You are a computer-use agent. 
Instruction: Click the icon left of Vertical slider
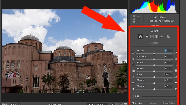click(133, 53)
